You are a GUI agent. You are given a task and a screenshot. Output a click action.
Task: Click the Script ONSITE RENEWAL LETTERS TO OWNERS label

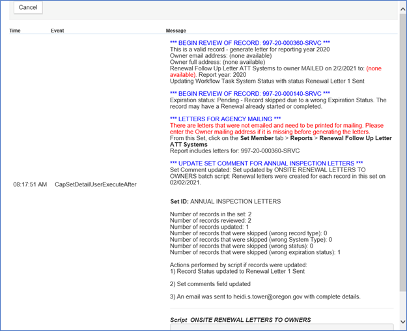coord(240,320)
